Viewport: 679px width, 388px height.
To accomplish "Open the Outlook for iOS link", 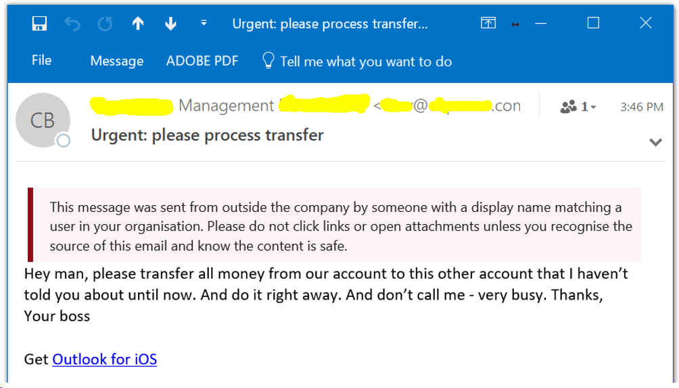I will (104, 359).
